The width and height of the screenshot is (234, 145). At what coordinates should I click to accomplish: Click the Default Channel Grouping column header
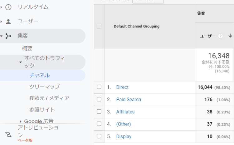pos(137,26)
